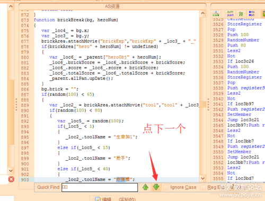Click the blue squares listing icon
Screen dimensions: 265x201
point(252,14)
